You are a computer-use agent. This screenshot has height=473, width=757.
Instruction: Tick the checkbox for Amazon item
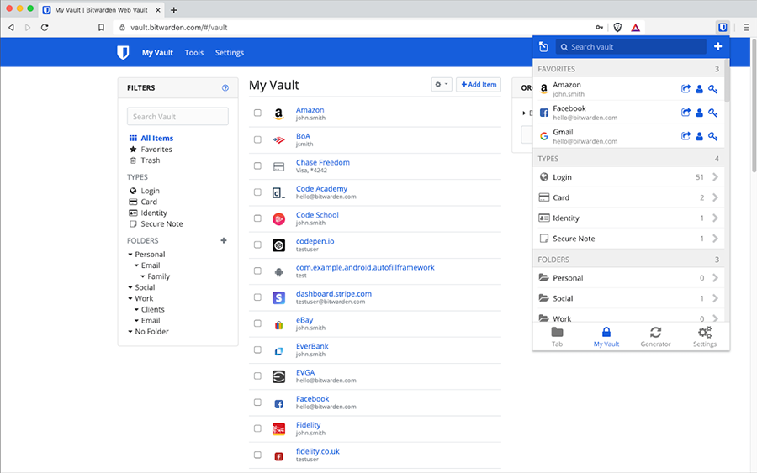point(257,113)
